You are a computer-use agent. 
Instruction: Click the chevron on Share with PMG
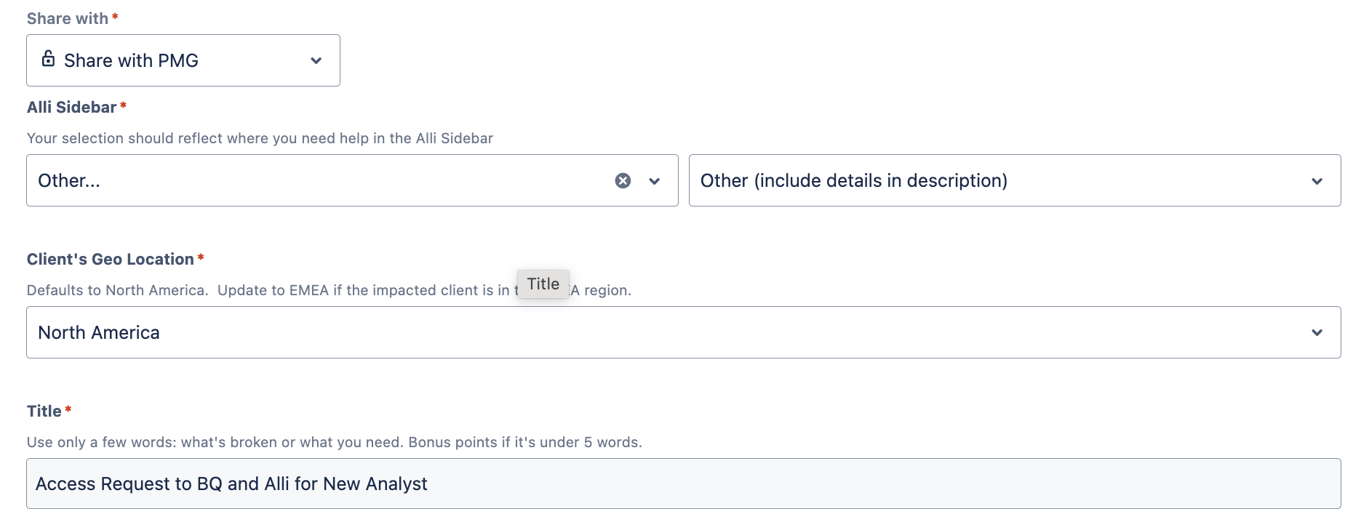coord(316,60)
